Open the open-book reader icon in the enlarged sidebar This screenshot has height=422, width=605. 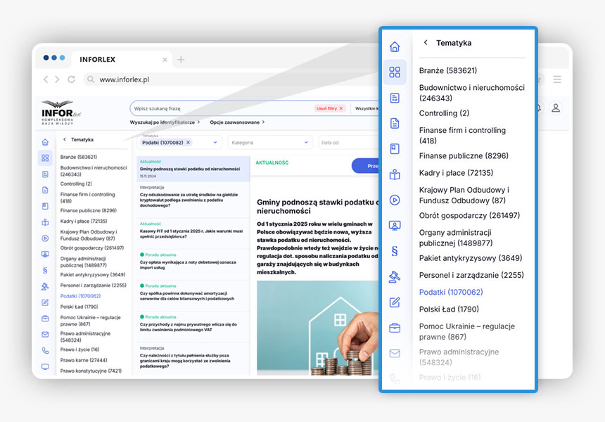(x=395, y=174)
